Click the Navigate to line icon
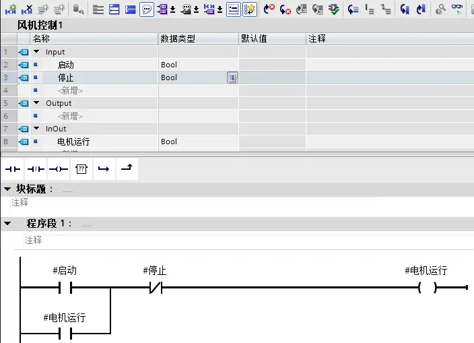 353,9
